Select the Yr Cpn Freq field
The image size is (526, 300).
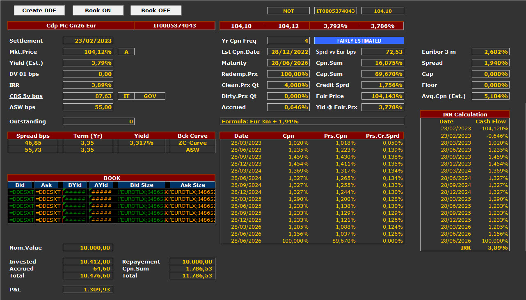(288, 41)
